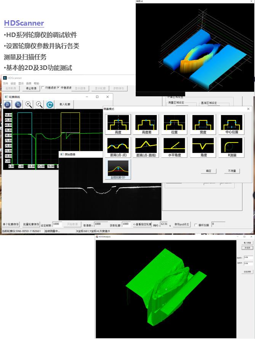Click the 载入轮廓 button

tap(65, 104)
